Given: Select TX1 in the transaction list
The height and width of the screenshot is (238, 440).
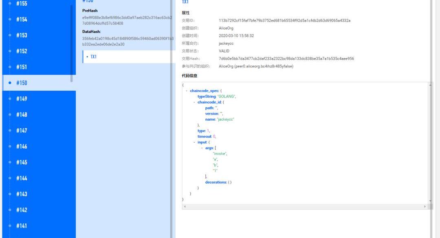Looking at the screenshot, I should click(x=93, y=57).
